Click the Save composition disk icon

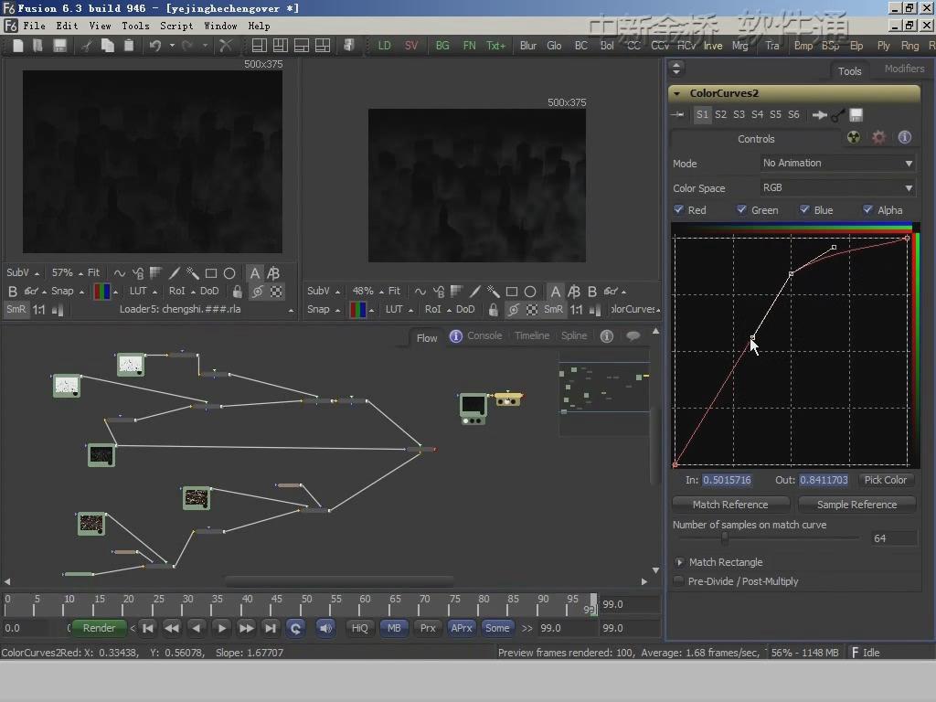point(59,46)
